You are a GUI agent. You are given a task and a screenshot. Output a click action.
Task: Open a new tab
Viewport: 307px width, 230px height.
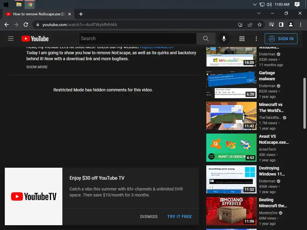(x=81, y=14)
